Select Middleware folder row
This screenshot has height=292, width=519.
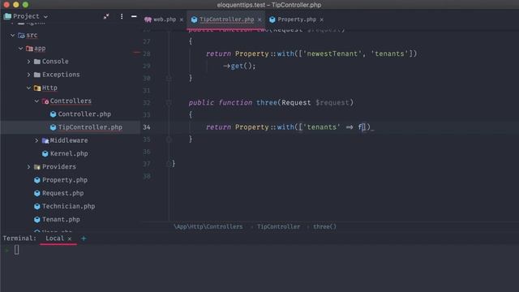(71, 140)
